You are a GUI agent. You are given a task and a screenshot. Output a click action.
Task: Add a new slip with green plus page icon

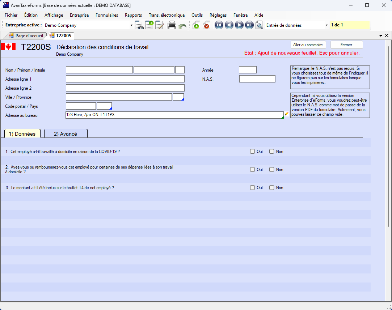196,25
